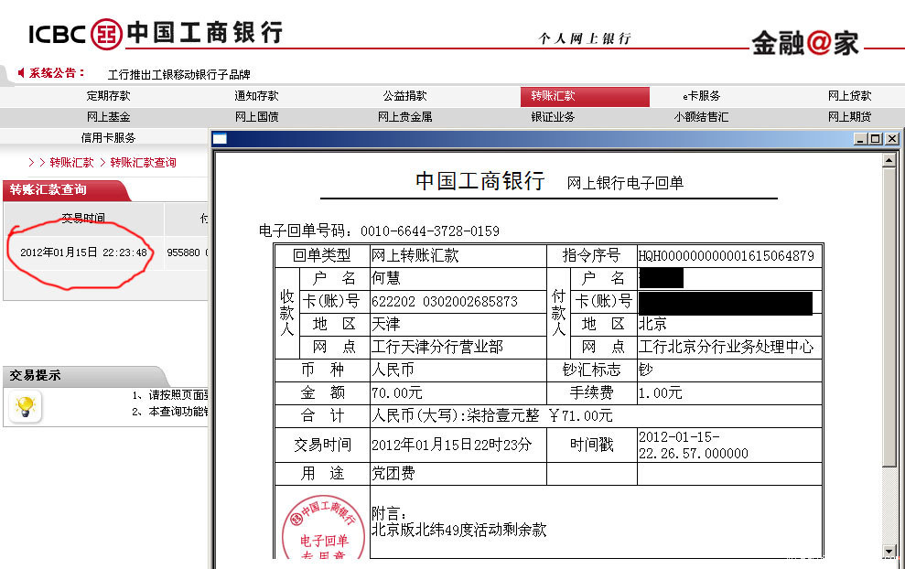The width and height of the screenshot is (905, 569).
Task: Click the 转账汇款查询 breadcrumb link
Action: [143, 162]
